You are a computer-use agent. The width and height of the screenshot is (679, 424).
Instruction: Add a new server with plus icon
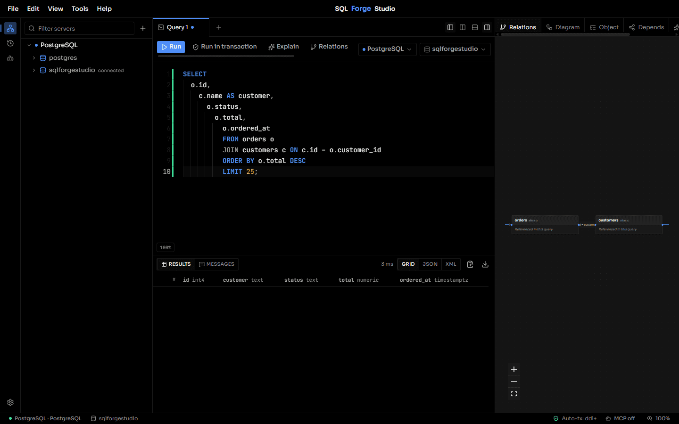[143, 28]
